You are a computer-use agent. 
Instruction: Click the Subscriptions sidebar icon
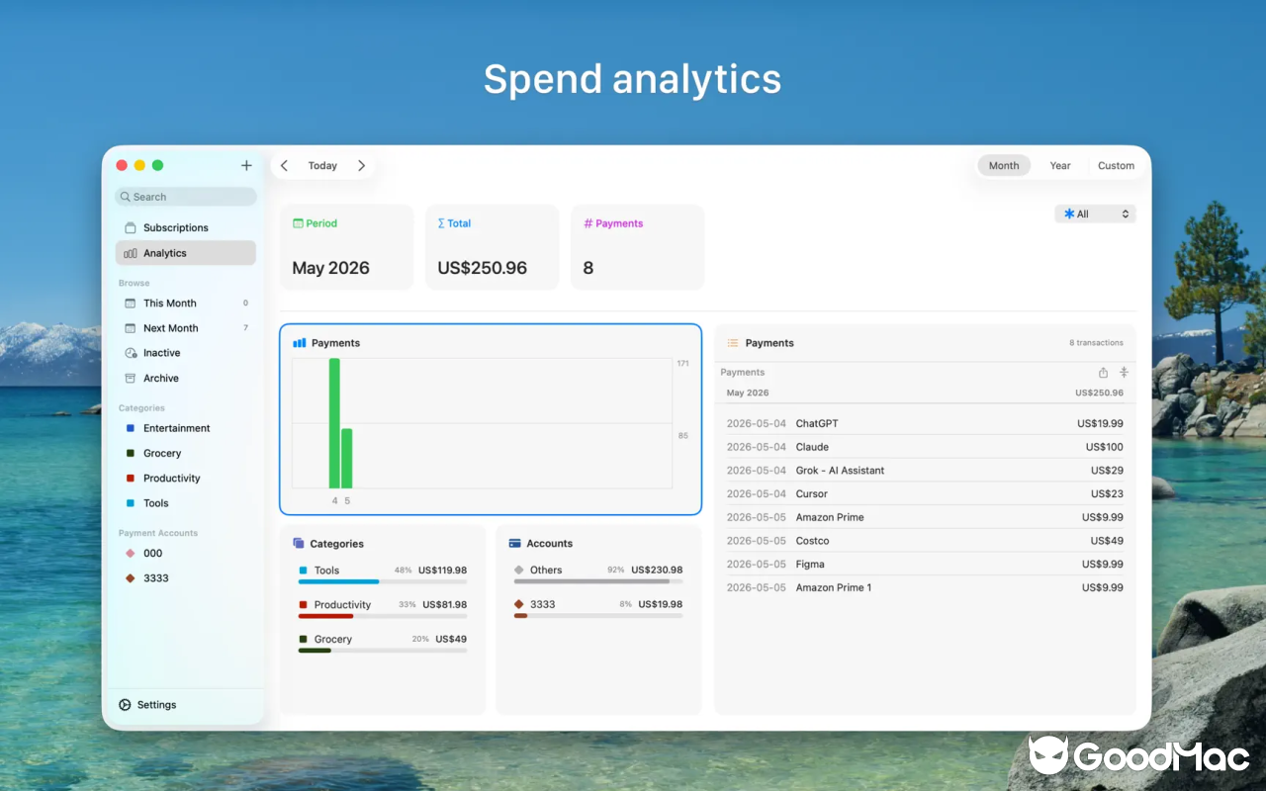click(x=131, y=228)
